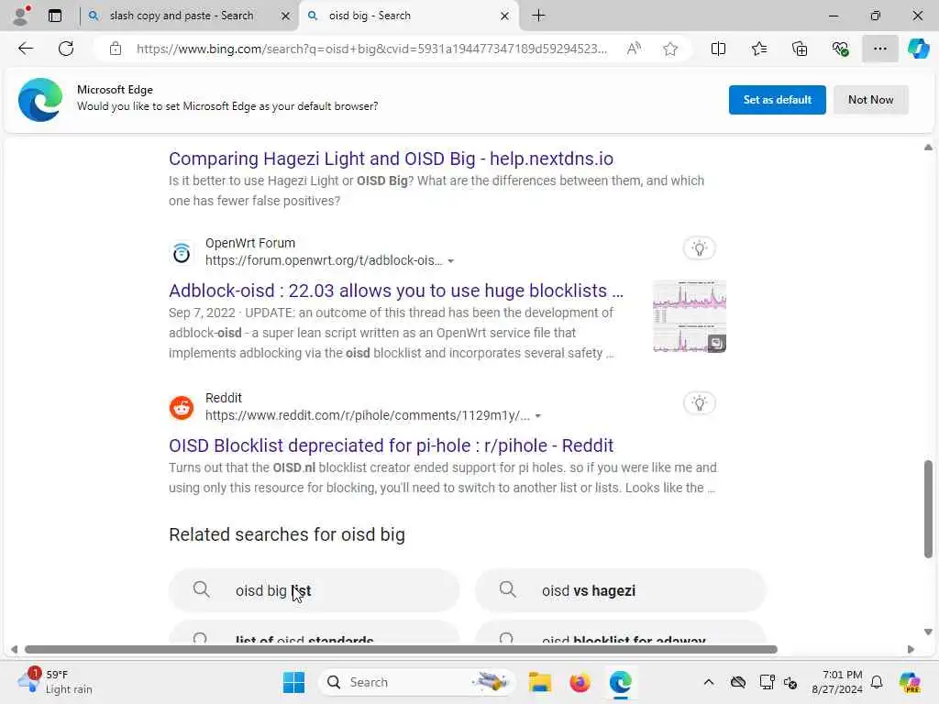939x704 pixels.
Task: Go back using the back arrow
Action: [x=26, y=49]
